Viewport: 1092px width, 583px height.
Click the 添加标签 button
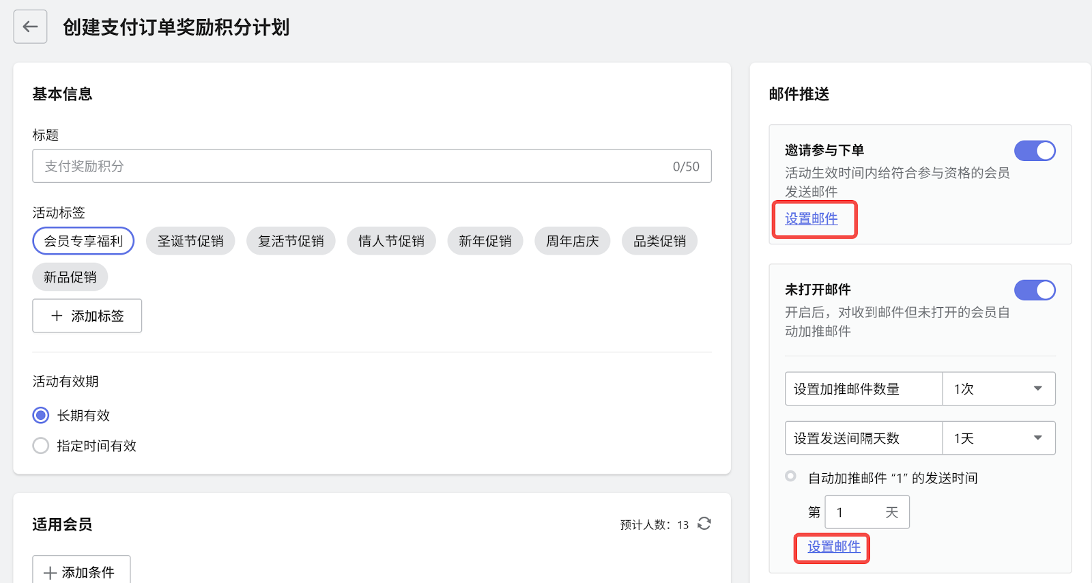pyautogui.click(x=87, y=316)
